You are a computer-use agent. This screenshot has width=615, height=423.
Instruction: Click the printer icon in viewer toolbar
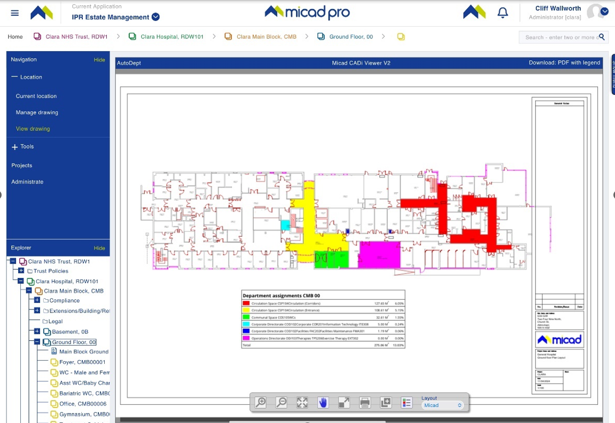coord(365,403)
